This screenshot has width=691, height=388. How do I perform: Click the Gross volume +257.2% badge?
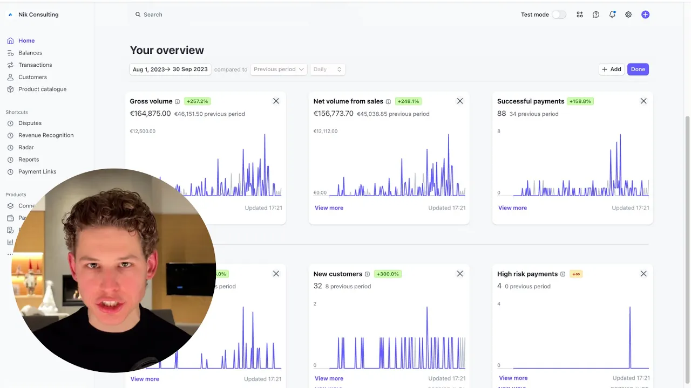pos(197,101)
